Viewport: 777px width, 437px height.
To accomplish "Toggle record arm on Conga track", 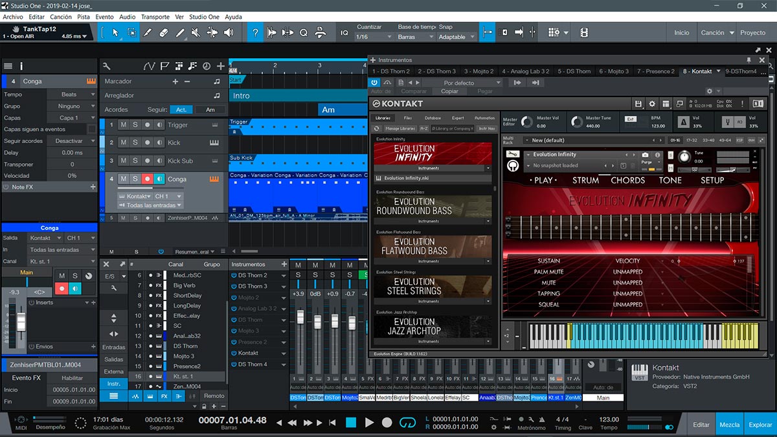I will pyautogui.click(x=148, y=179).
